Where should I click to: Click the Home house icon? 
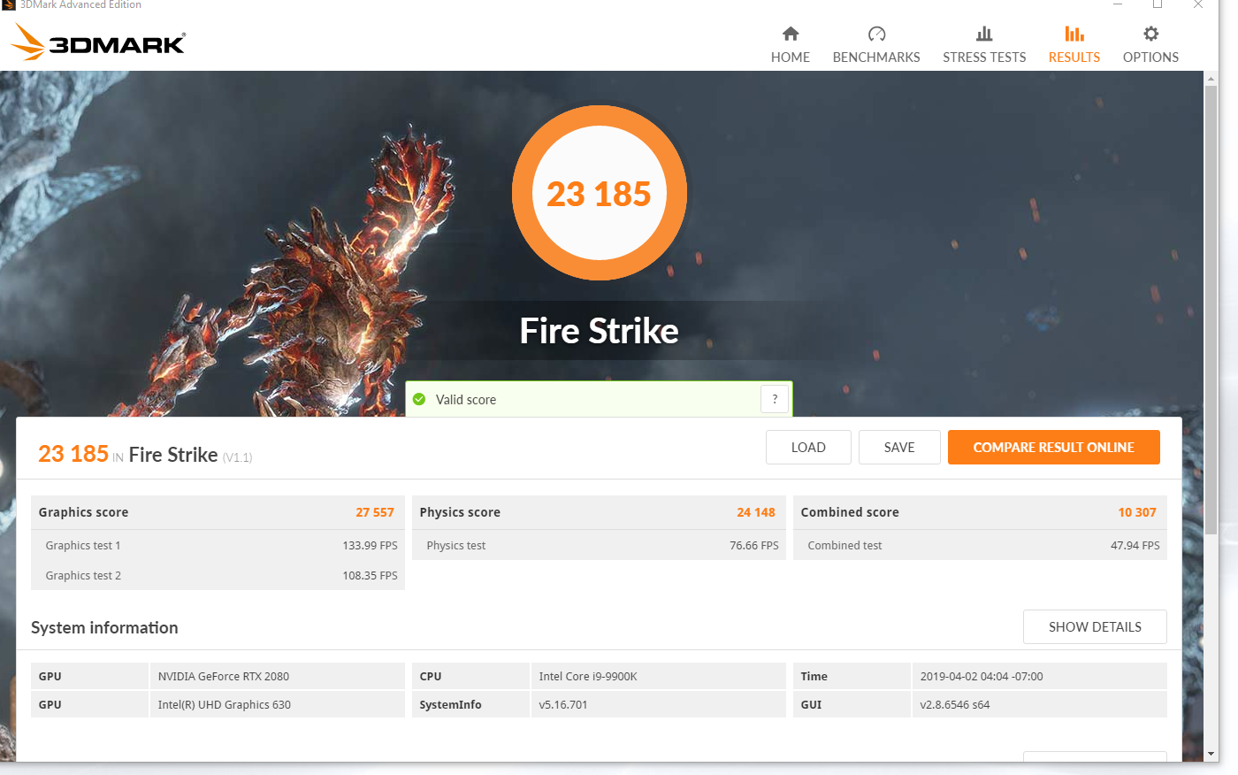(x=791, y=34)
